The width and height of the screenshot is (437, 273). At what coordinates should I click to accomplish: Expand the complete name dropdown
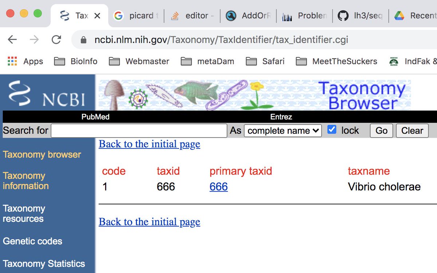pyautogui.click(x=283, y=131)
